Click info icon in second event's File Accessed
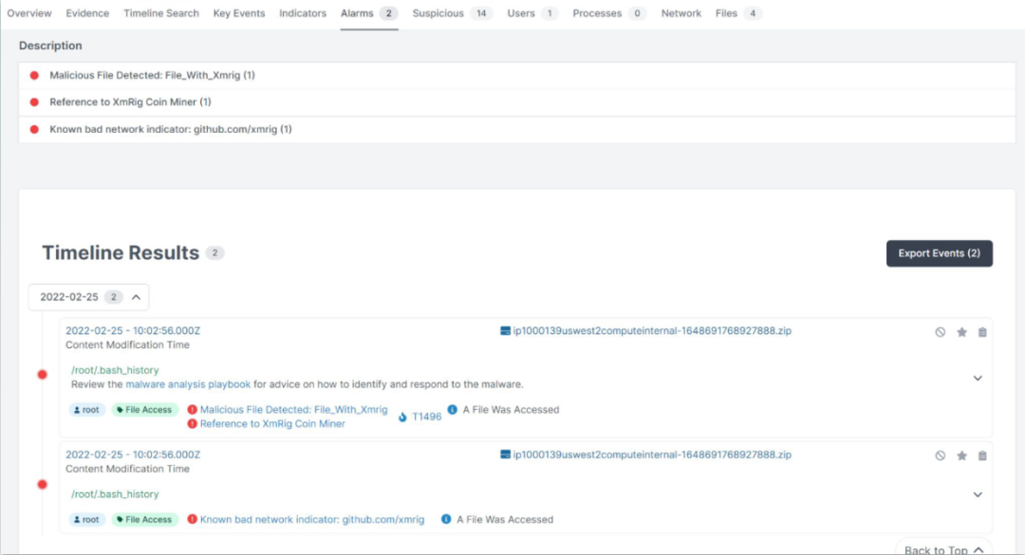The height and width of the screenshot is (555, 1025). [446, 519]
